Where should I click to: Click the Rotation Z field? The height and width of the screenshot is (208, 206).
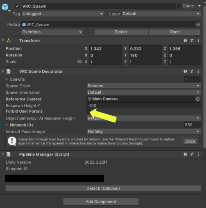(x=185, y=55)
